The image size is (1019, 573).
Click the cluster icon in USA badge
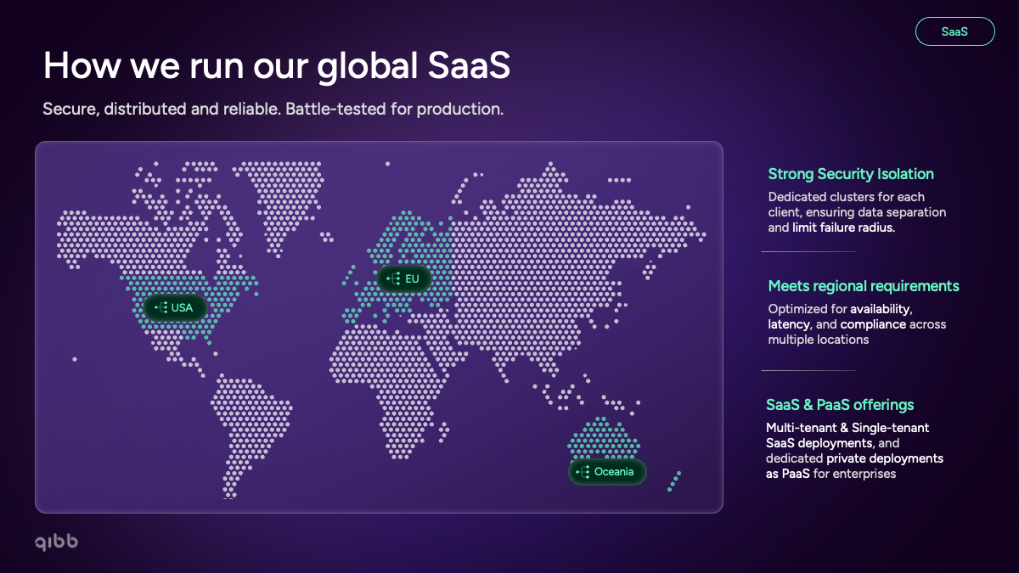(160, 307)
